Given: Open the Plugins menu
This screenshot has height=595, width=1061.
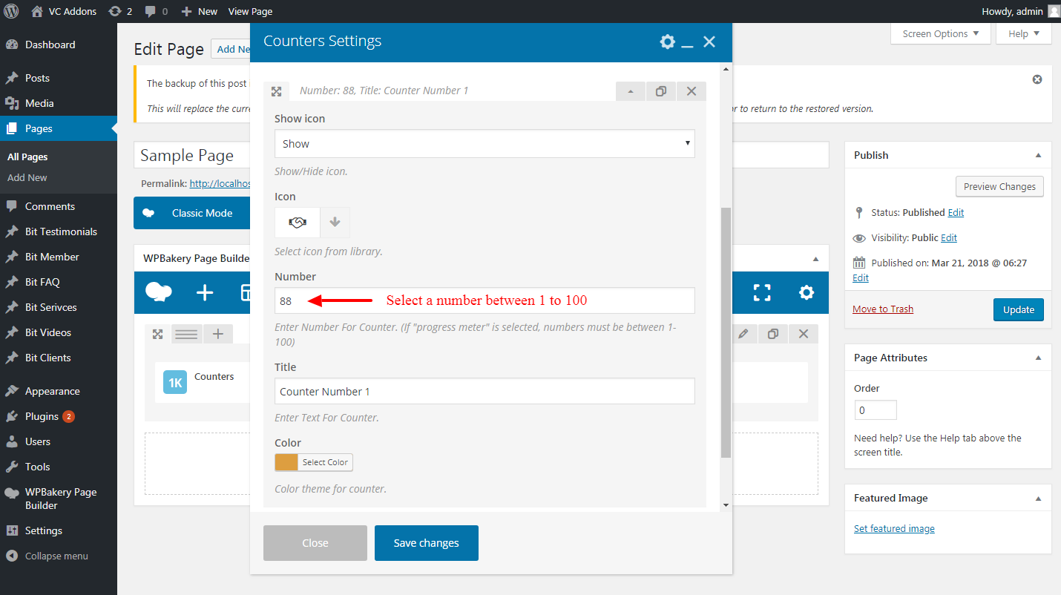Looking at the screenshot, I should click(42, 416).
